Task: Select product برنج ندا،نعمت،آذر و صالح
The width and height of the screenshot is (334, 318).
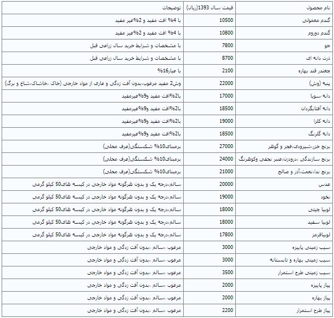Action: 304,172
